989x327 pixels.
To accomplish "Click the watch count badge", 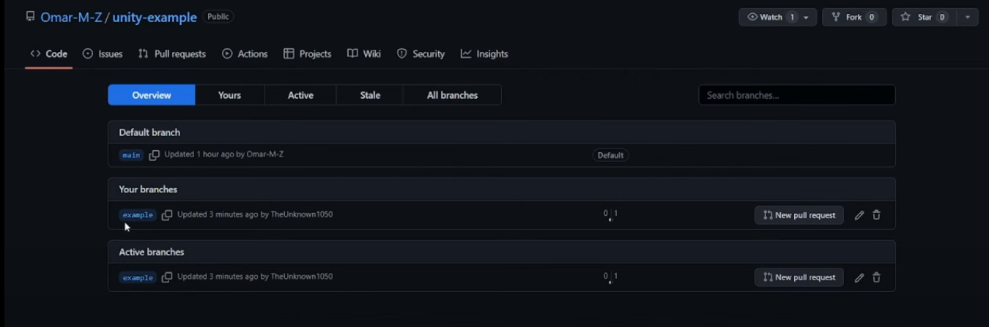I will (792, 17).
